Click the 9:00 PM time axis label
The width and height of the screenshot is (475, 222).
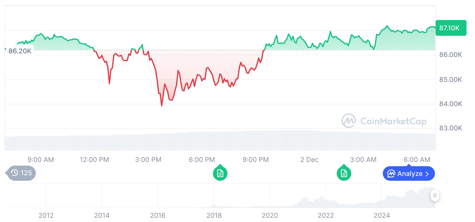[256, 160]
